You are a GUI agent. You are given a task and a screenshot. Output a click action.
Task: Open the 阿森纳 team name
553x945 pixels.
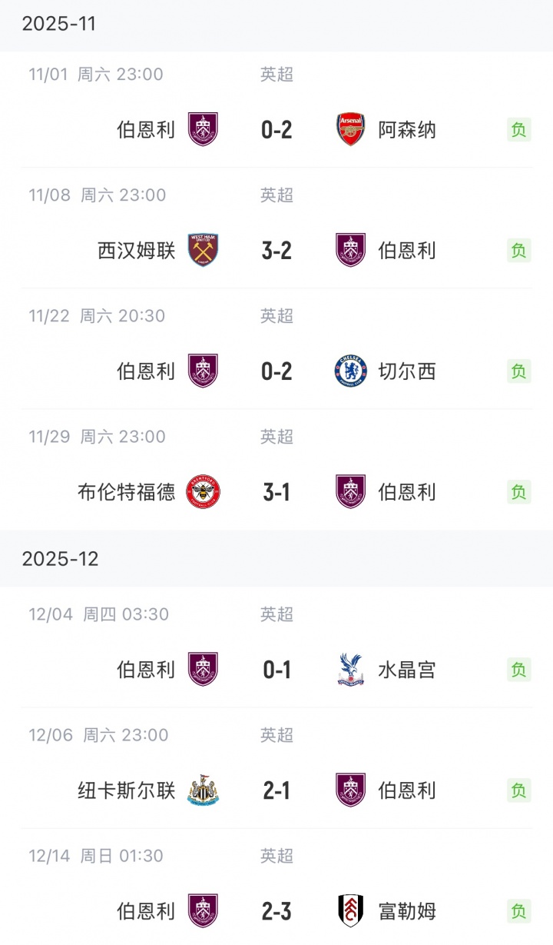point(407,129)
